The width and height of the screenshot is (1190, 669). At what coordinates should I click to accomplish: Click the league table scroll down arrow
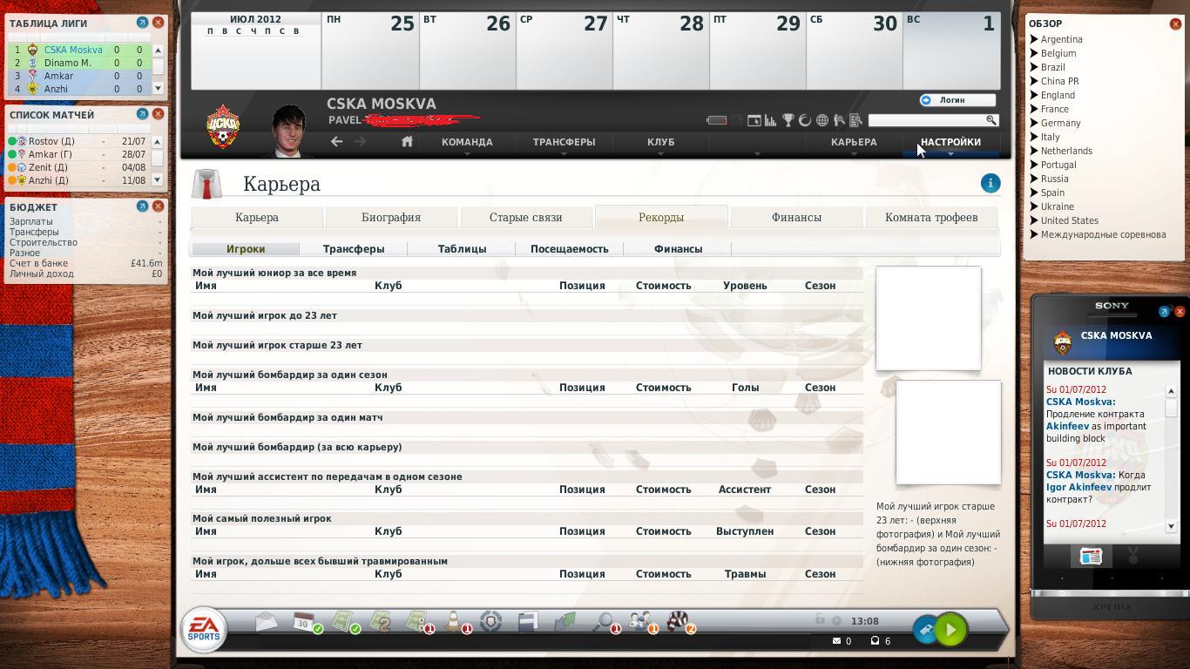(x=158, y=88)
